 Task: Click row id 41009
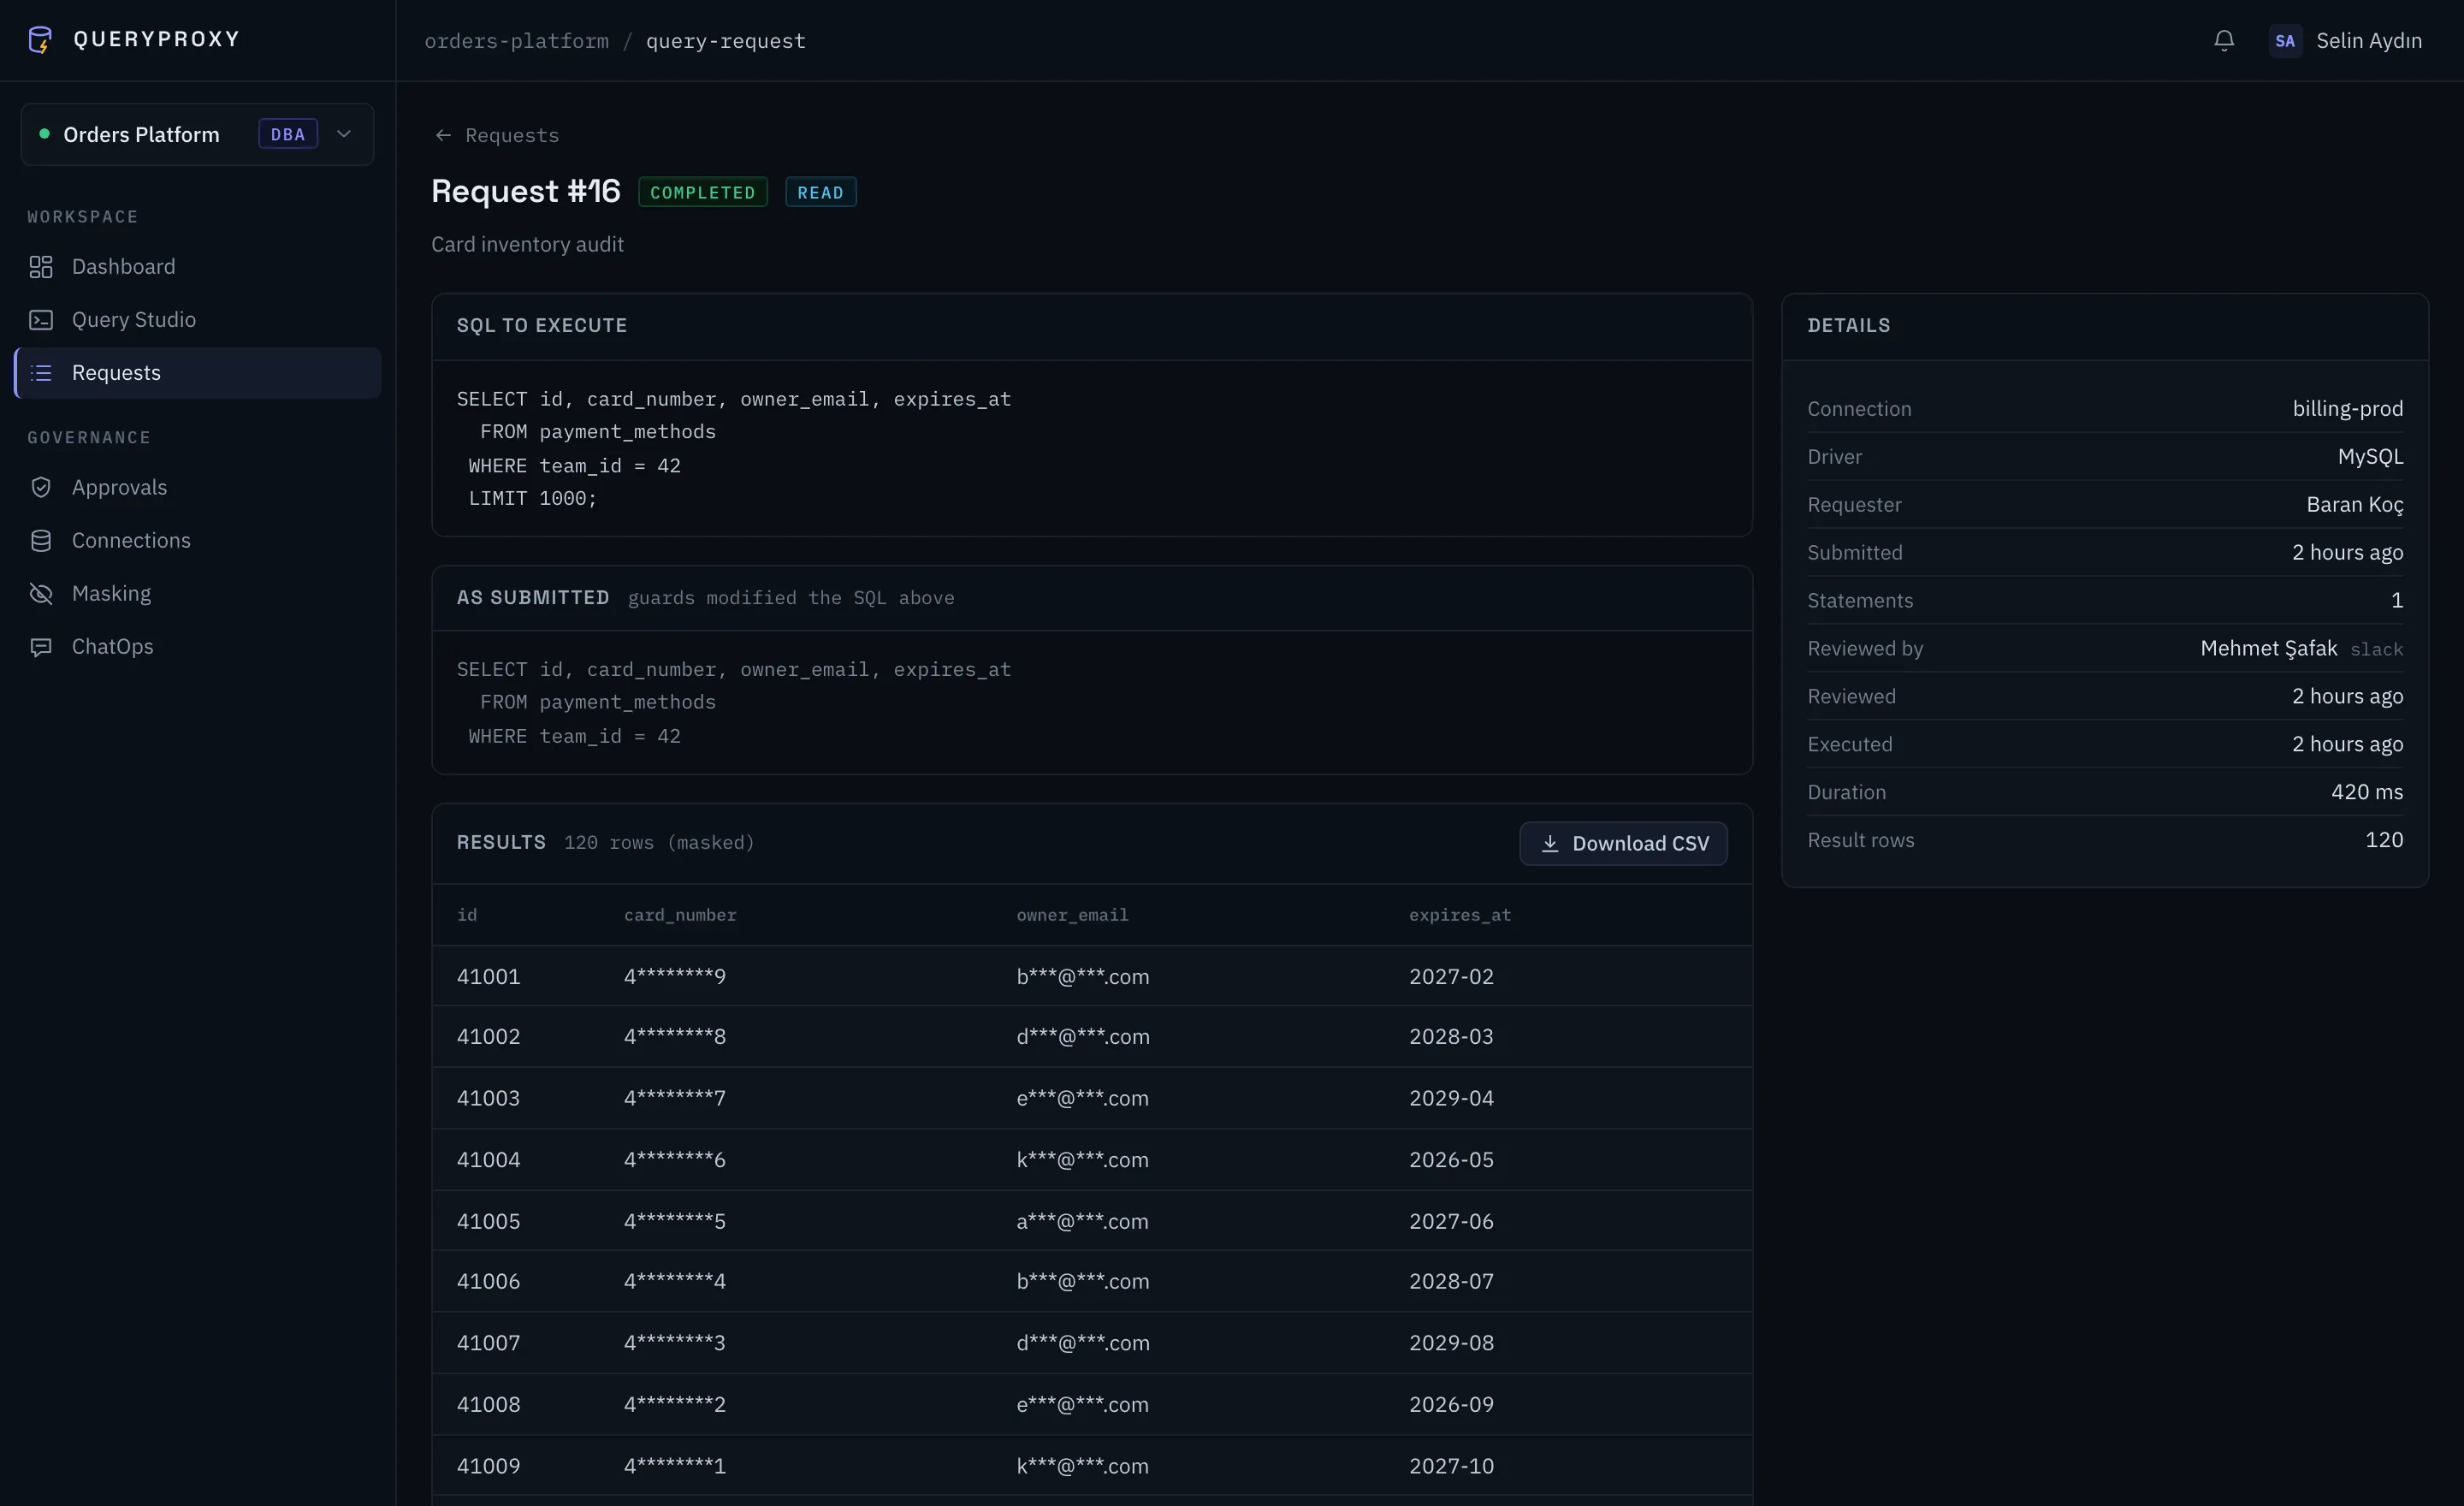(489, 1466)
